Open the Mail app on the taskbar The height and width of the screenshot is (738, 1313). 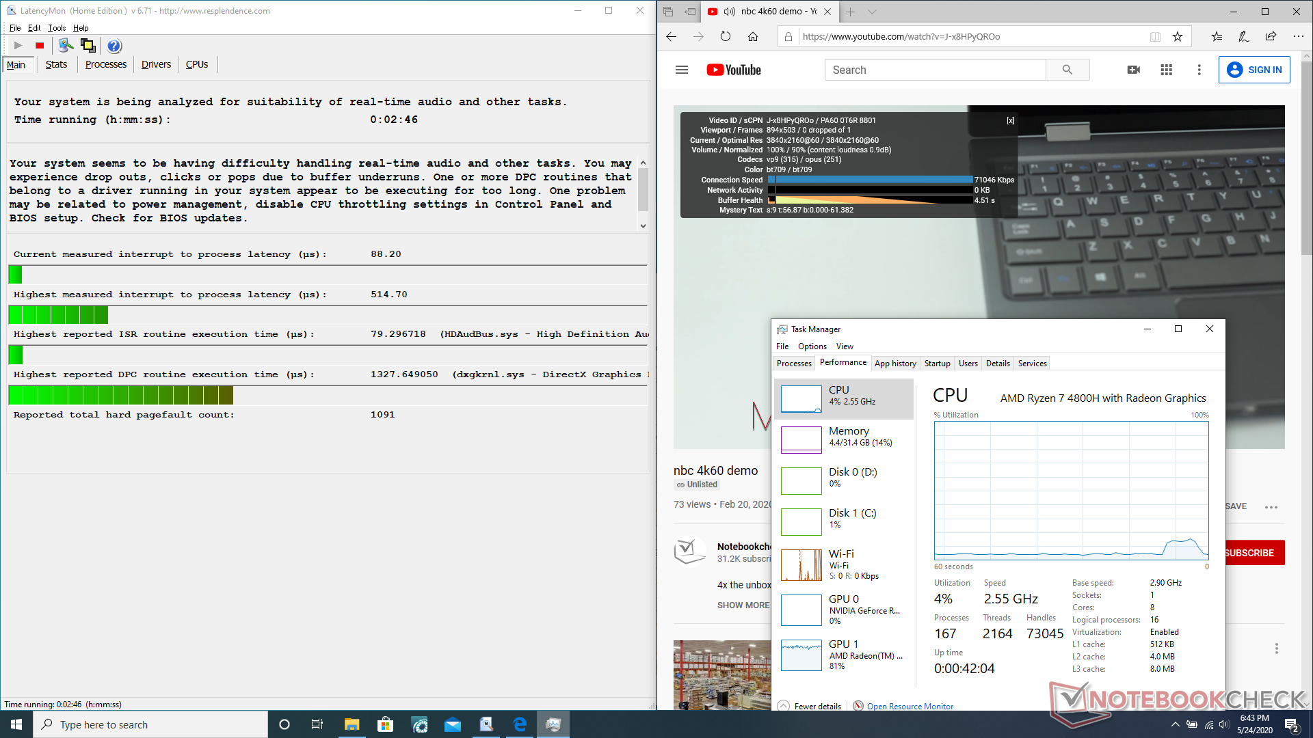point(453,724)
